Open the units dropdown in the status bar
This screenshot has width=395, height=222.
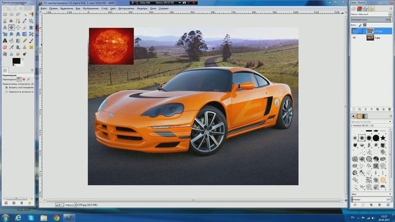59,205
